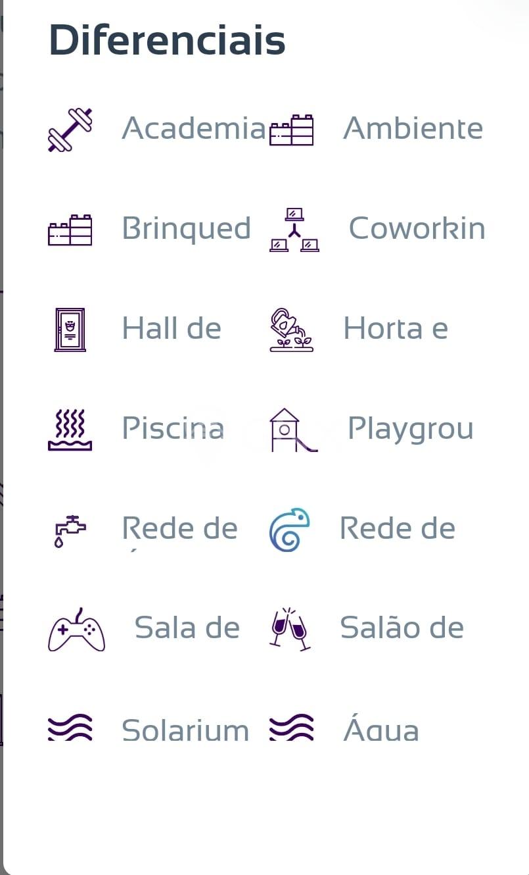Tap the Playground slide house icon
Viewport: 529px width, 875px height.
292,430
